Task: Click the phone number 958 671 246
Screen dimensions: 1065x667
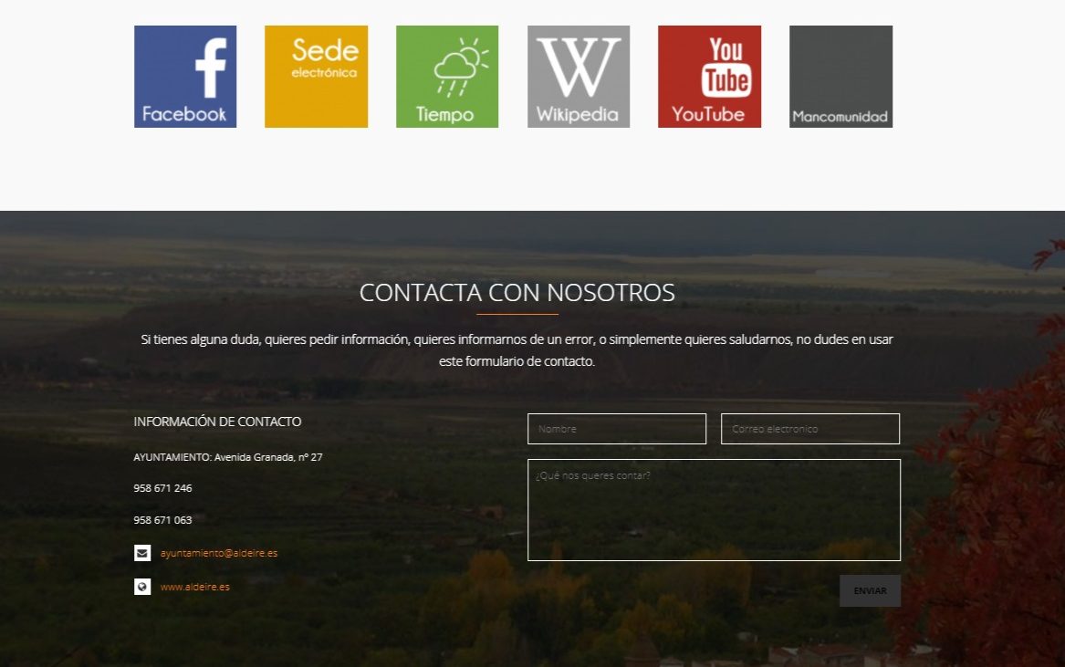Action: point(162,488)
